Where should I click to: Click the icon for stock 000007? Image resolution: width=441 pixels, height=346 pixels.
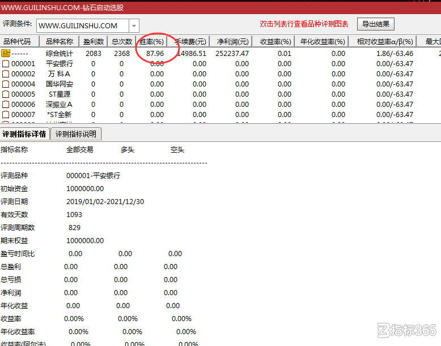(x=5, y=115)
